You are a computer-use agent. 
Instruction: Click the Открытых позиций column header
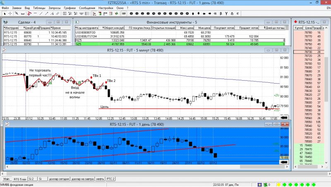[163, 28]
